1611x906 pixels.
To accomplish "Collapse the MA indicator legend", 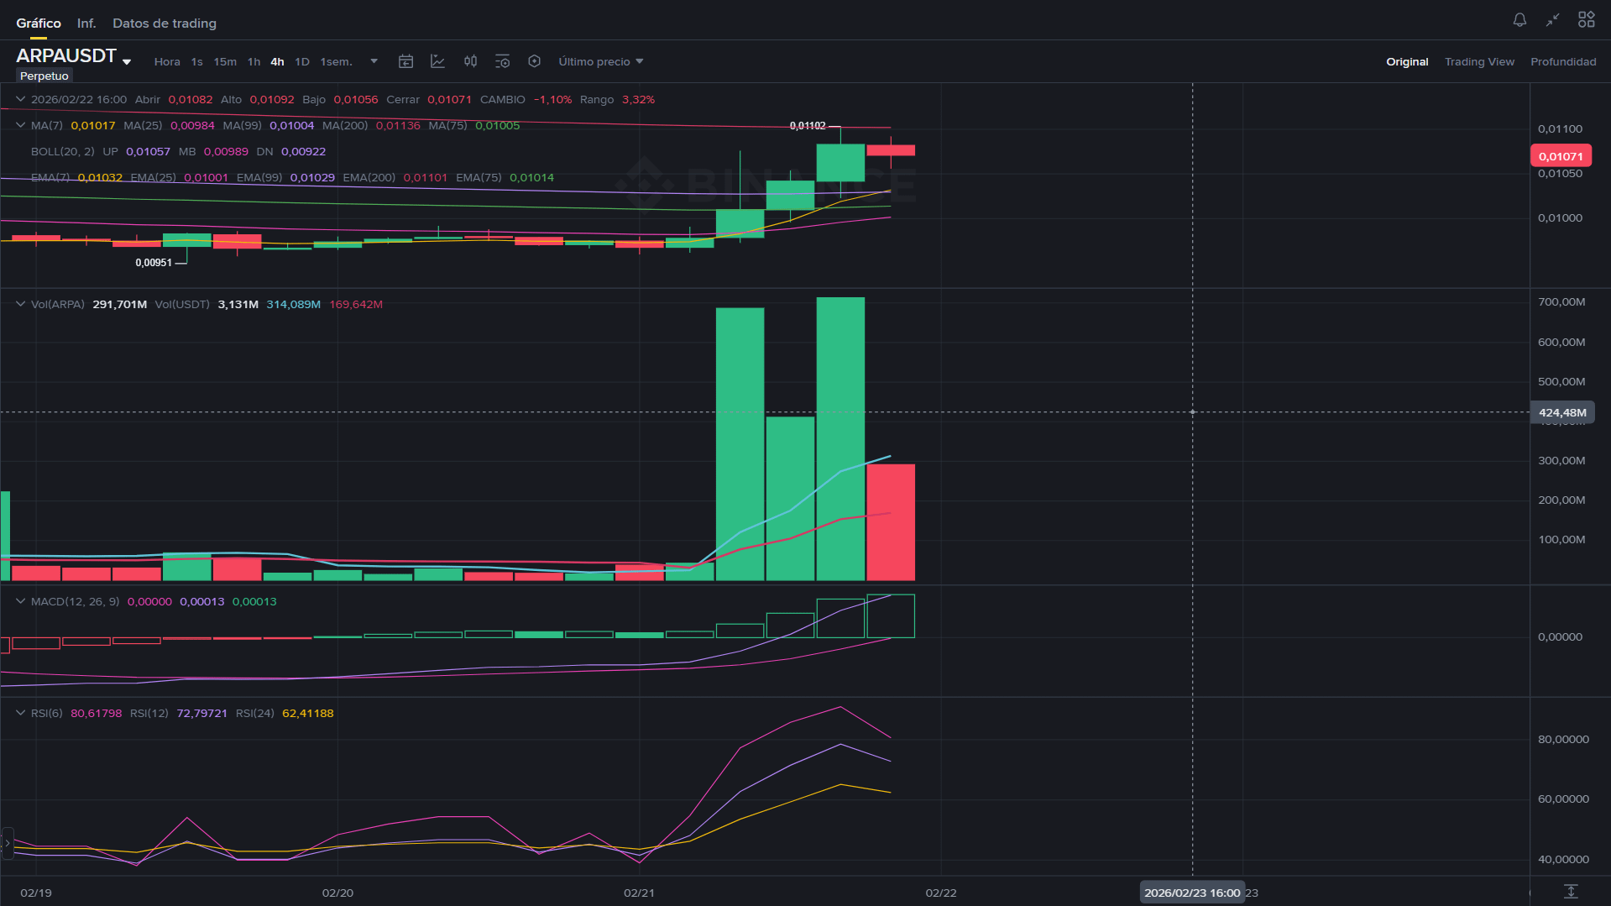I will pyautogui.click(x=21, y=125).
